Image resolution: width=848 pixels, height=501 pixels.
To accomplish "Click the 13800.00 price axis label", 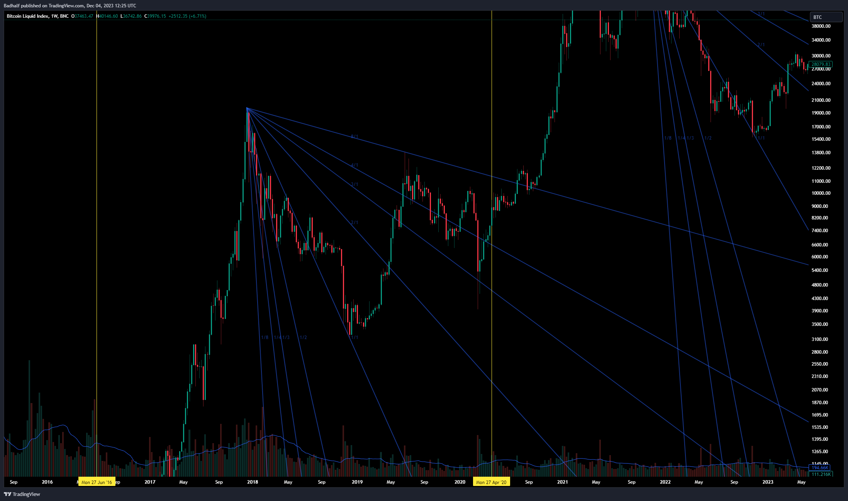I will (821, 153).
